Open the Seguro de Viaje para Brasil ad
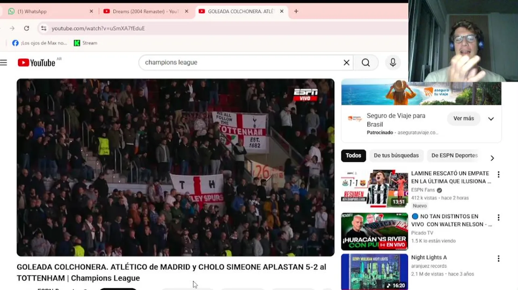 tap(396, 120)
